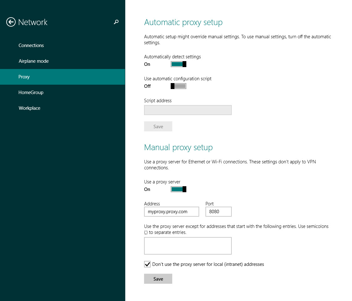Image resolution: width=352 pixels, height=301 pixels.
Task: Click the Manual proxy setup heading
Action: coord(178,147)
